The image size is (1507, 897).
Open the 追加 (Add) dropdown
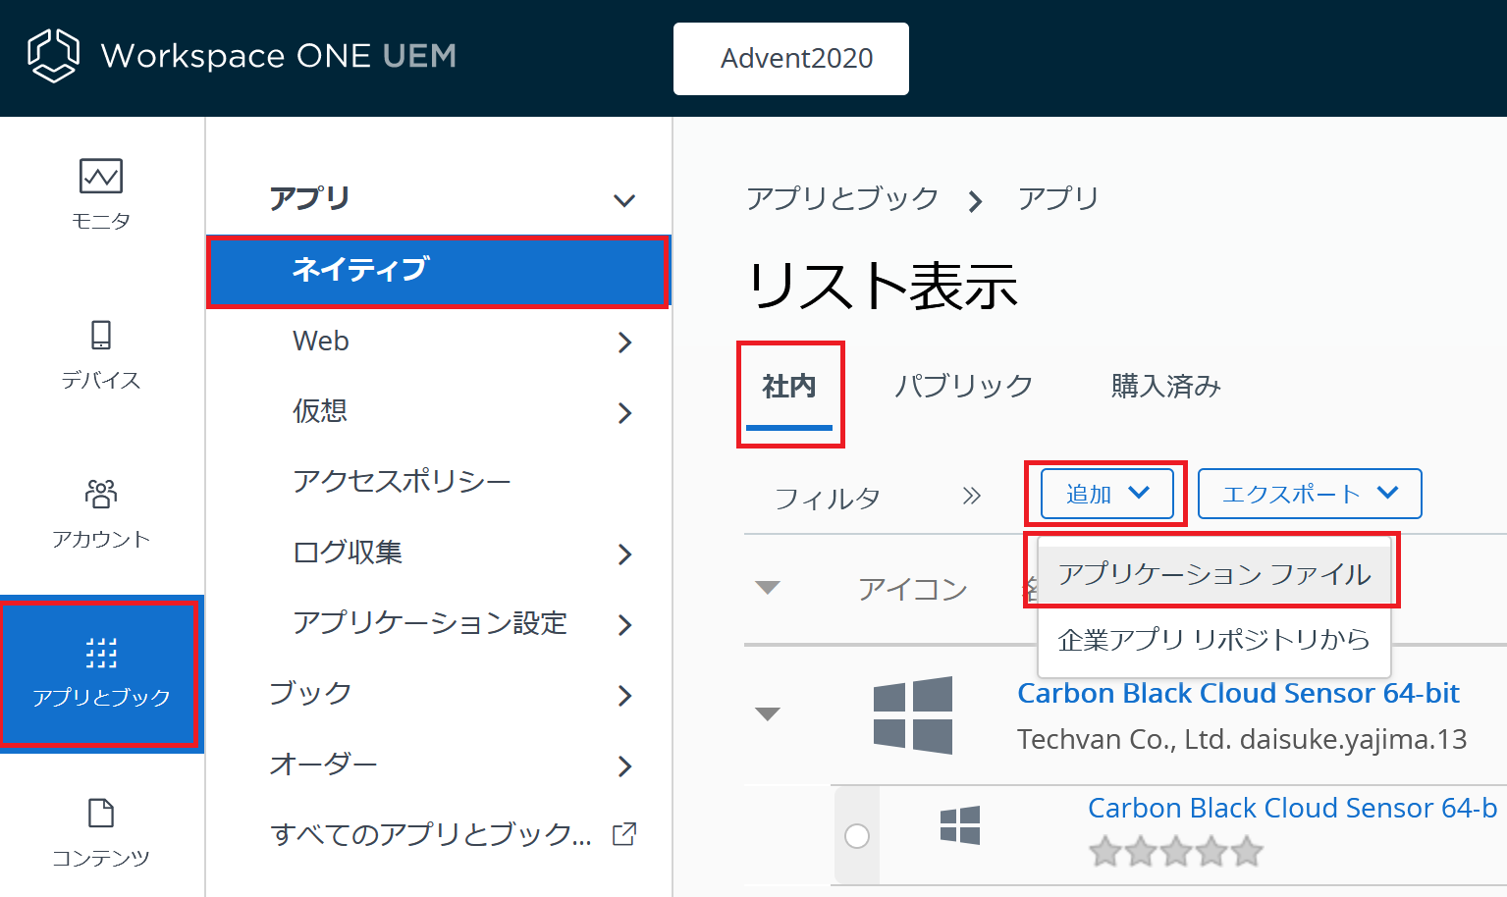1106,494
